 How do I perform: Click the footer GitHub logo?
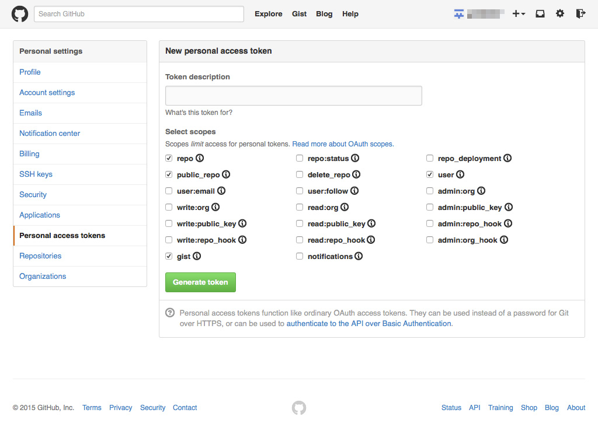click(x=299, y=408)
